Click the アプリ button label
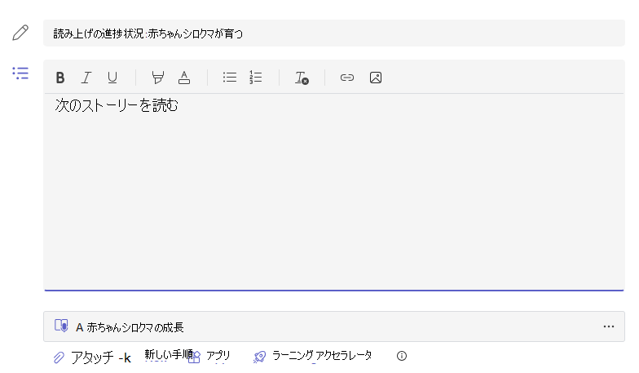Image resolution: width=639 pixels, height=373 pixels. point(218,356)
